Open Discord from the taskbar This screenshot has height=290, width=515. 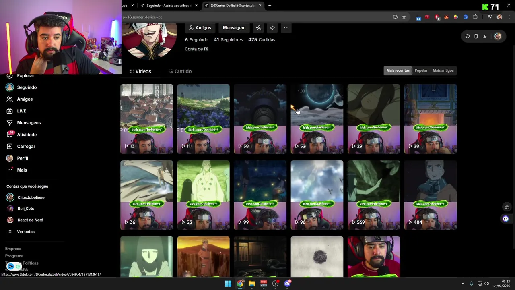pos(287,284)
